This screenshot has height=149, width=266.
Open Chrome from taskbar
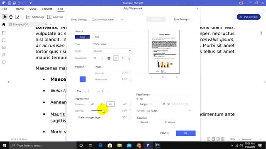point(138,145)
